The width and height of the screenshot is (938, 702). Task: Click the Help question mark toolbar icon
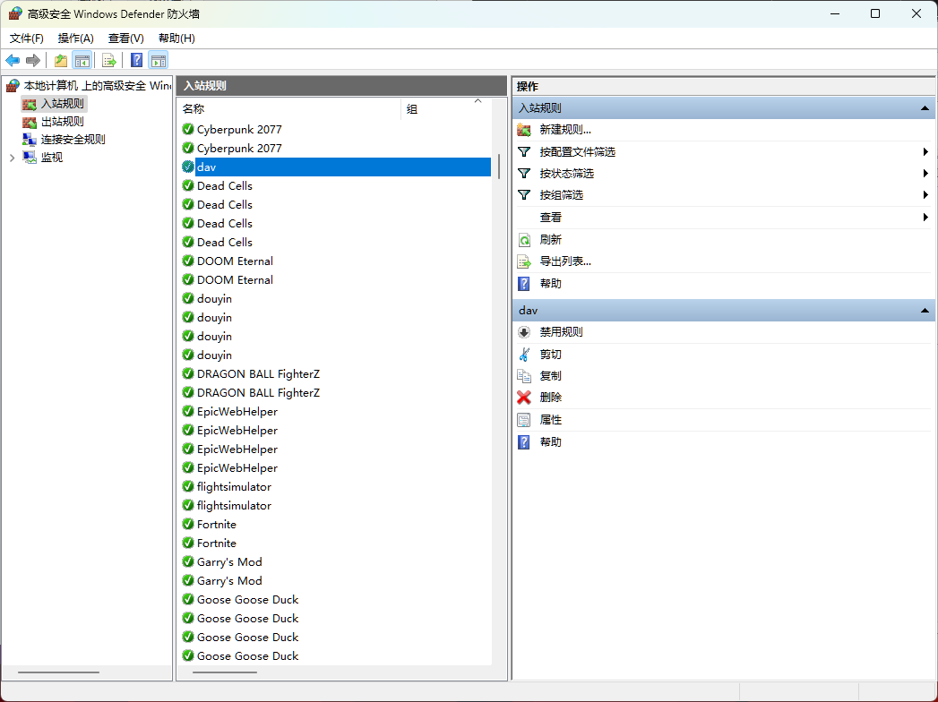tap(136, 60)
